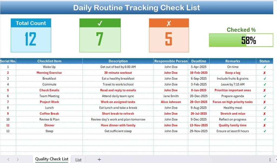The image size is (277, 163).
Task: Toggle the Team Meeting status checkmark
Action: click(x=265, y=96)
